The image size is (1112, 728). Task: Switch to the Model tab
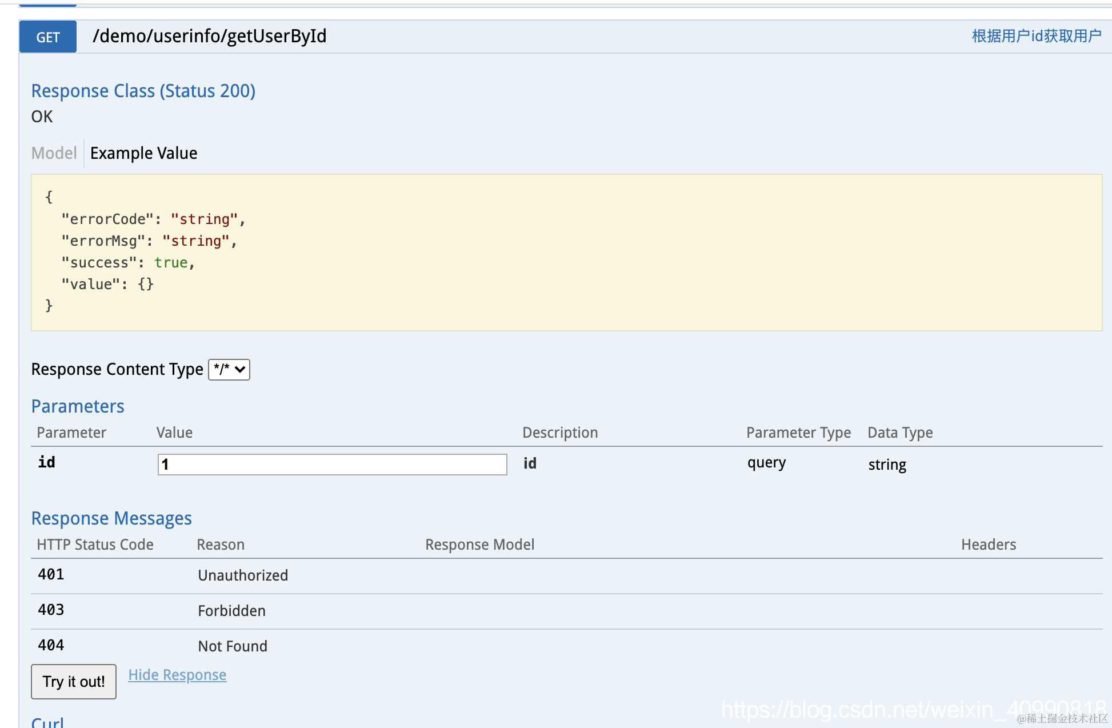[x=54, y=153]
